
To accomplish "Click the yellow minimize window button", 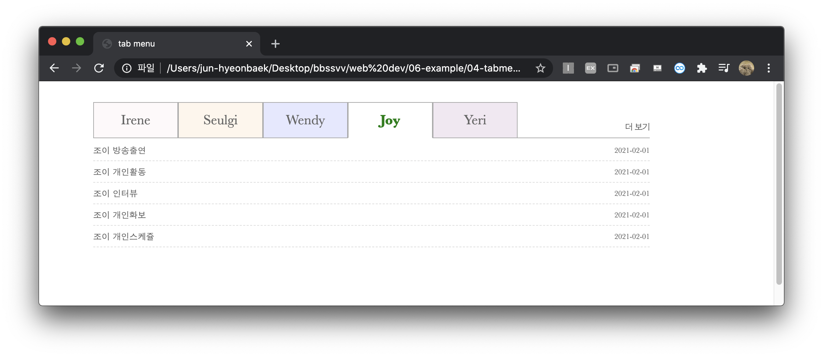I will coord(66,42).
